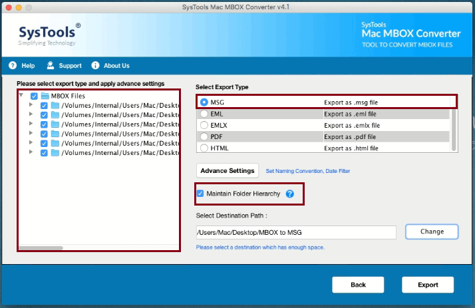This screenshot has height=308, width=475.
Task: Select the PDF export radio button
Action: point(204,136)
